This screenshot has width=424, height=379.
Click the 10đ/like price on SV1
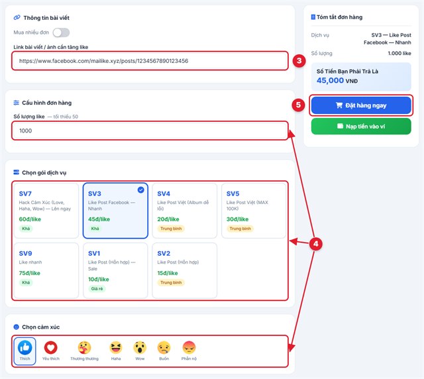pyautogui.click(x=99, y=279)
